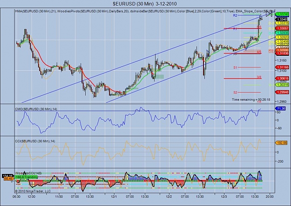Select the red 1,29948 price marker
Viewport: 291px width, 206px height.
(282, 92)
